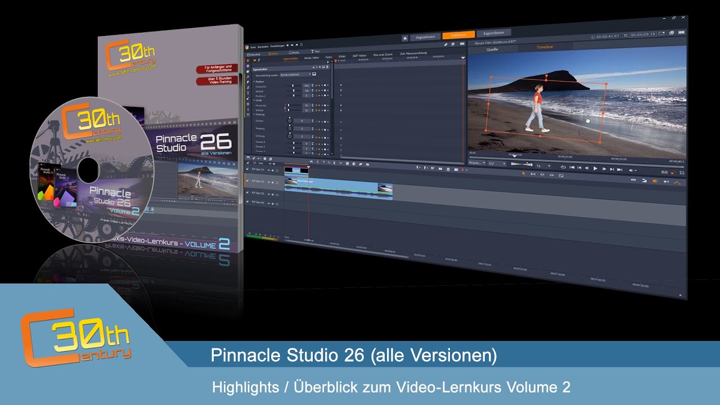
Task: Select the title clip on A/V Spur (1)
Action: (x=296, y=172)
